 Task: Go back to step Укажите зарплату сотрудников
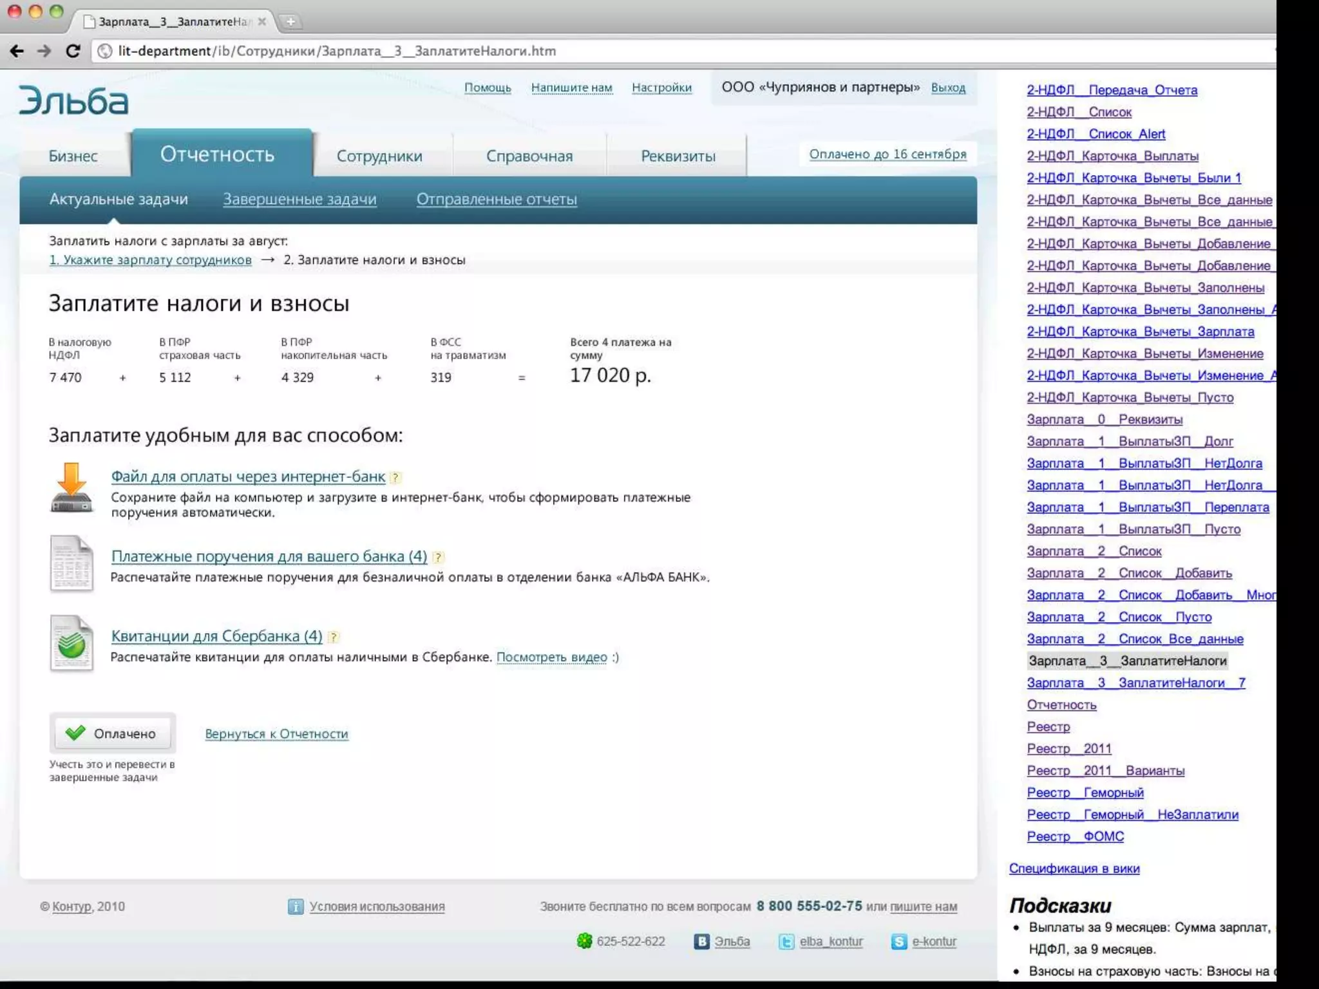coord(150,260)
